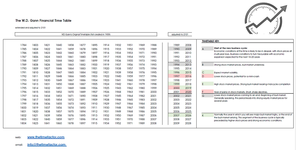Select the cell containing year 2010
The height and width of the screenshot is (150, 296).
(x=188, y=53)
